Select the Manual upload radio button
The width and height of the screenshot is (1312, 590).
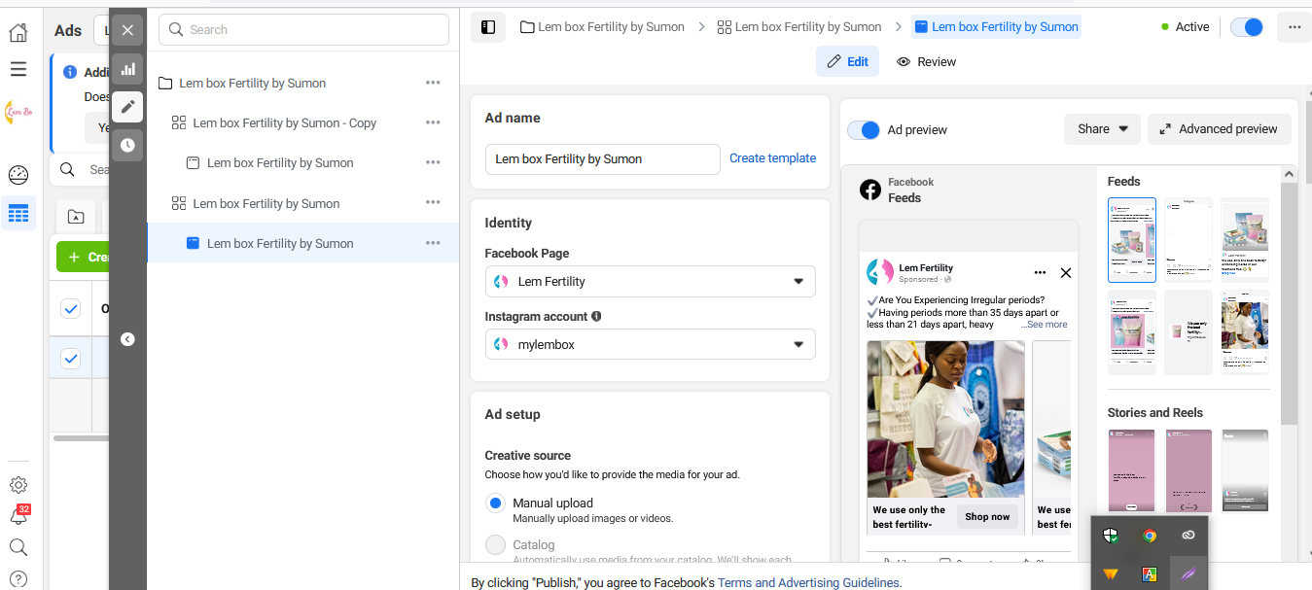coord(495,503)
